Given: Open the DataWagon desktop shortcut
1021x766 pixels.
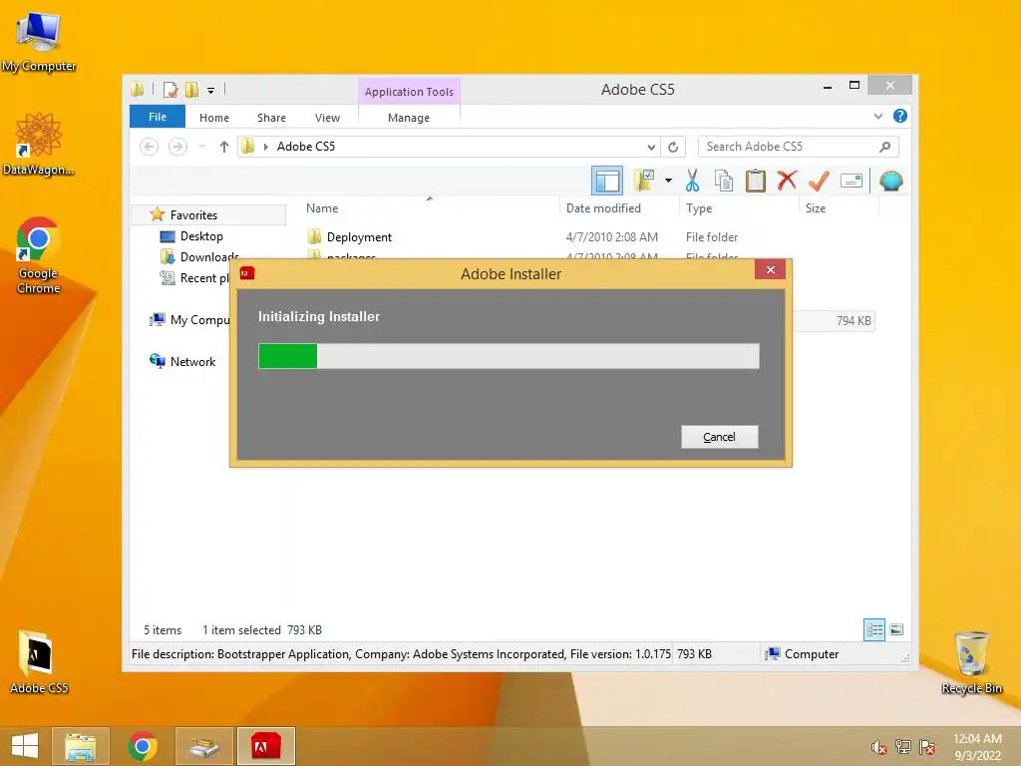Looking at the screenshot, I should pos(39,145).
